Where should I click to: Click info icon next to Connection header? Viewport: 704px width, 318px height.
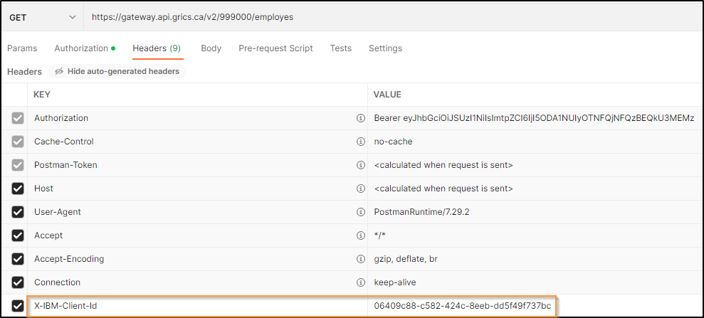(360, 282)
